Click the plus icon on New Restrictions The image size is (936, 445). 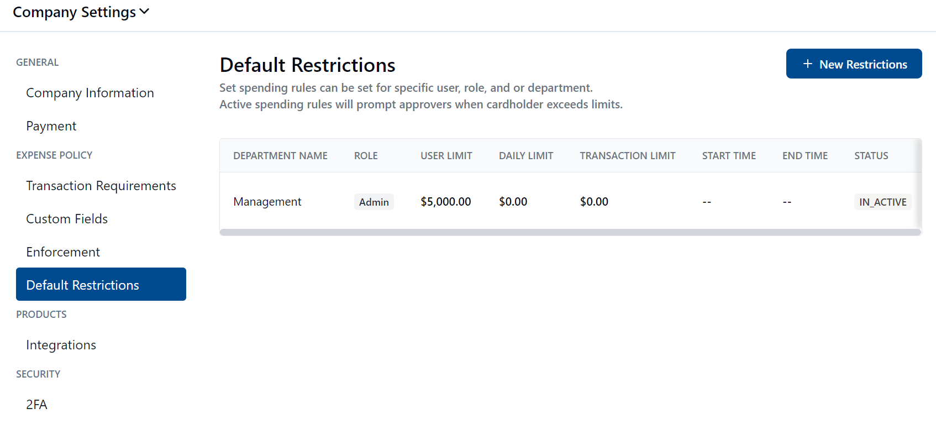tap(807, 64)
